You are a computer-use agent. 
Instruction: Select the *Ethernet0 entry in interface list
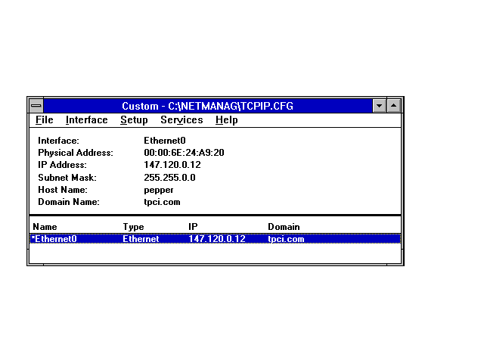point(54,239)
